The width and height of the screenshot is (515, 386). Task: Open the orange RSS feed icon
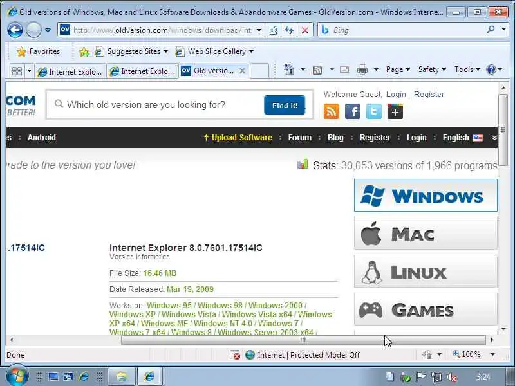(332, 111)
